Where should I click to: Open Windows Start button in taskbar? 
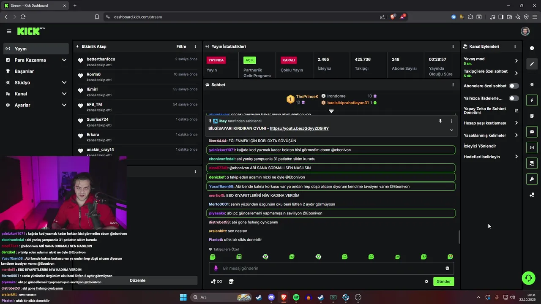tap(183, 297)
